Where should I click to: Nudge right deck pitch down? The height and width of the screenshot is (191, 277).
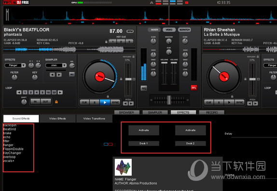point(249,103)
